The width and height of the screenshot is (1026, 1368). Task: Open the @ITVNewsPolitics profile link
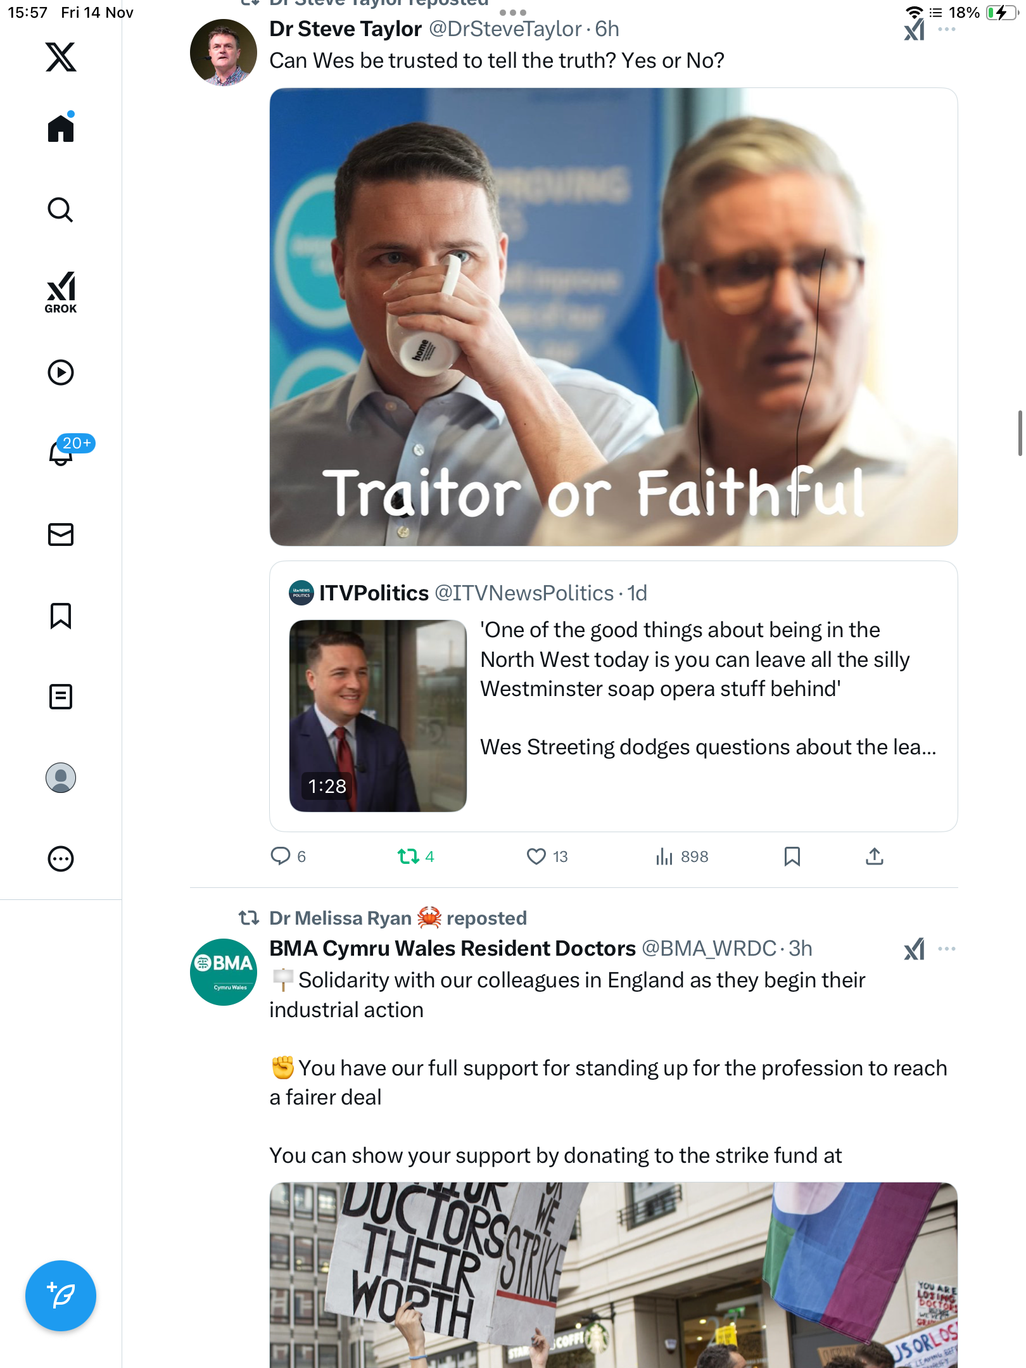tap(524, 593)
